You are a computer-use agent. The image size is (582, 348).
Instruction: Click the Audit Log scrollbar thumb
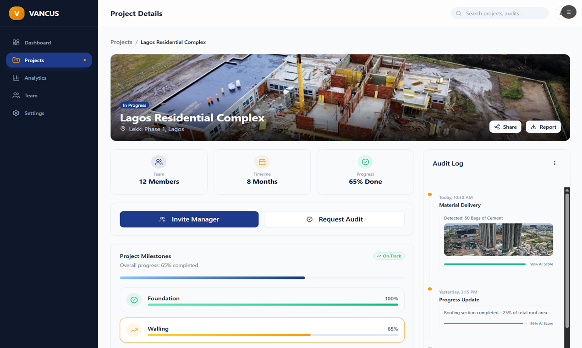[567, 260]
